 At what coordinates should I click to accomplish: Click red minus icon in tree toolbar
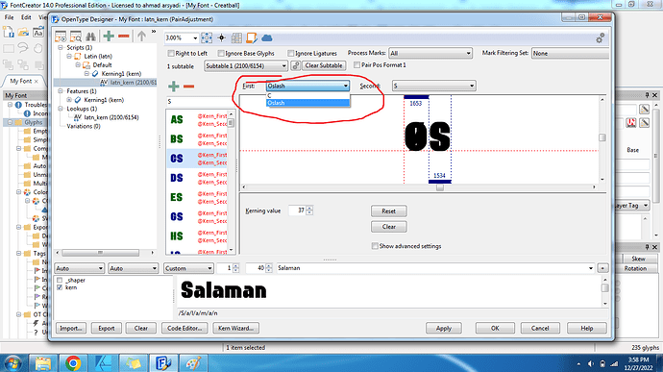[x=123, y=37]
